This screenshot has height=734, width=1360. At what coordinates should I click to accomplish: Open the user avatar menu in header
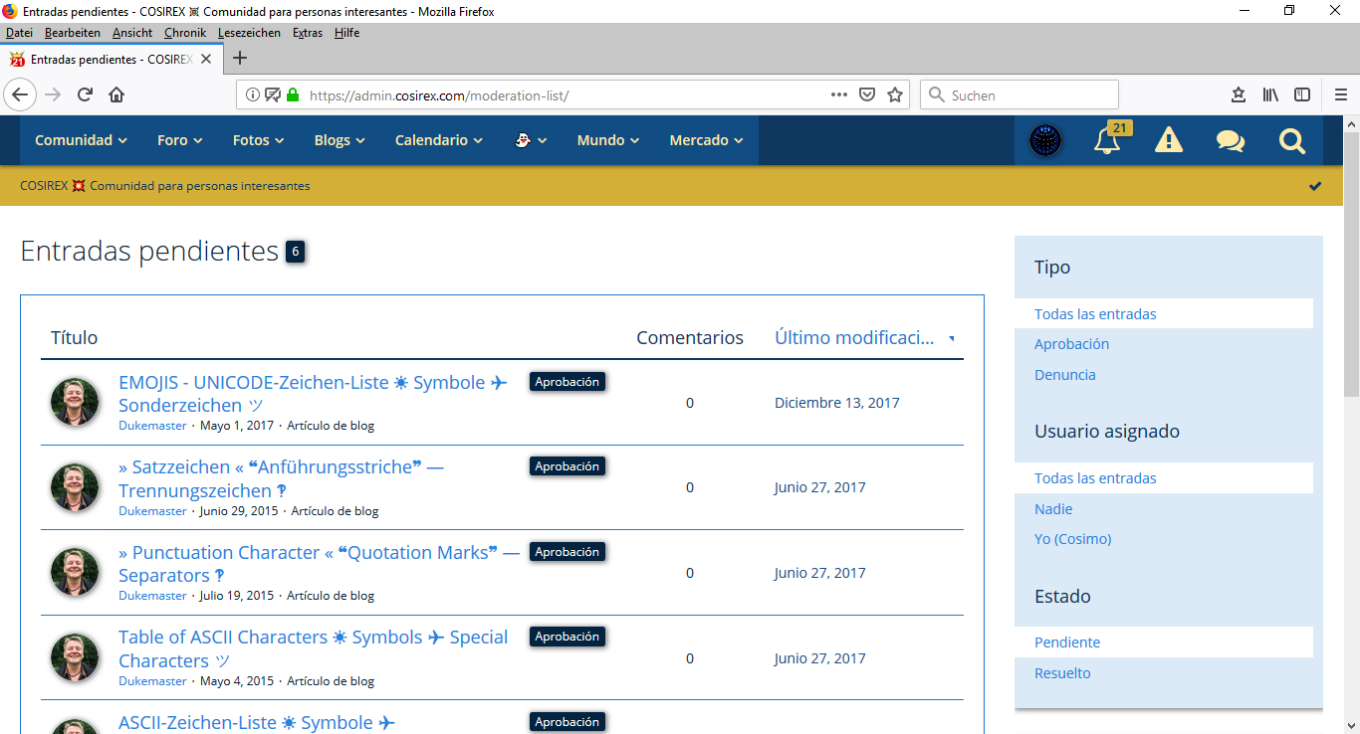(x=1045, y=141)
